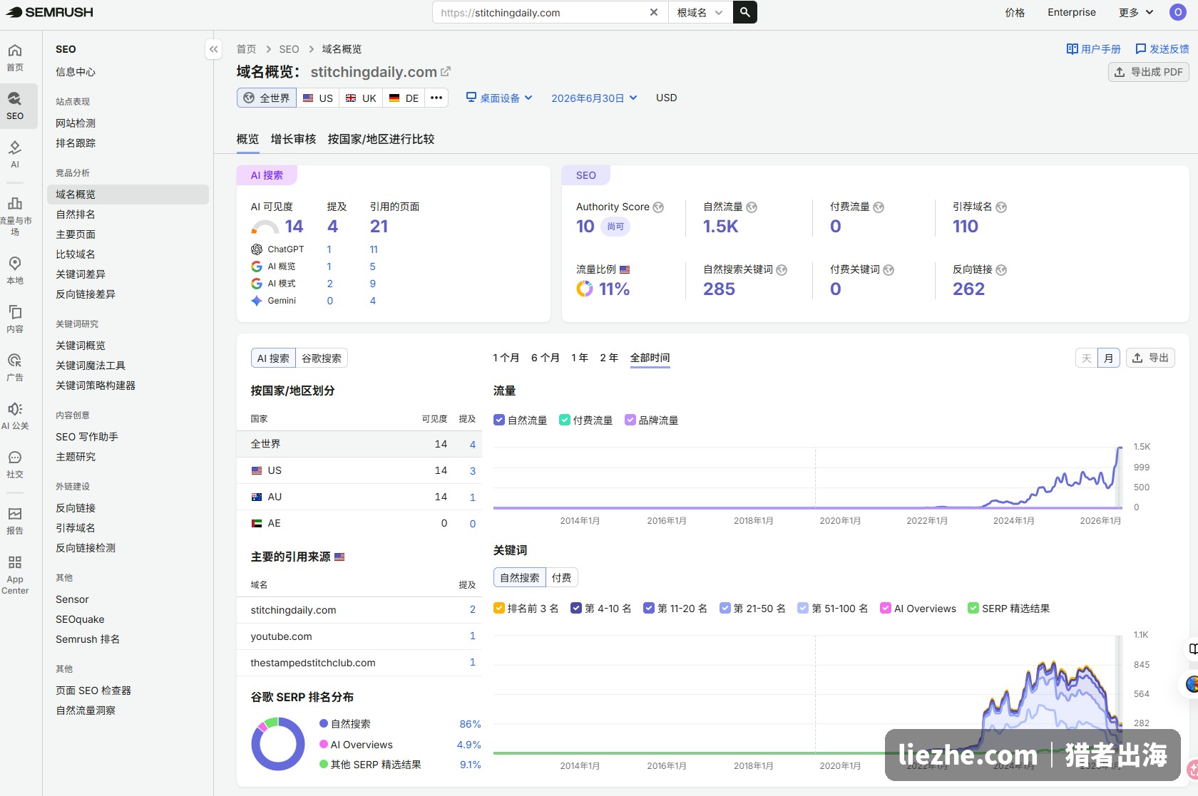This screenshot has height=796, width=1198.
Task: Click 付费关键词 info icon
Action: point(889,270)
